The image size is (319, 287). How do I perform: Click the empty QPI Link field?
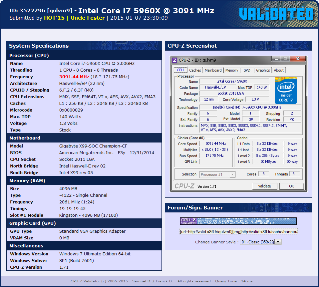point(215,161)
